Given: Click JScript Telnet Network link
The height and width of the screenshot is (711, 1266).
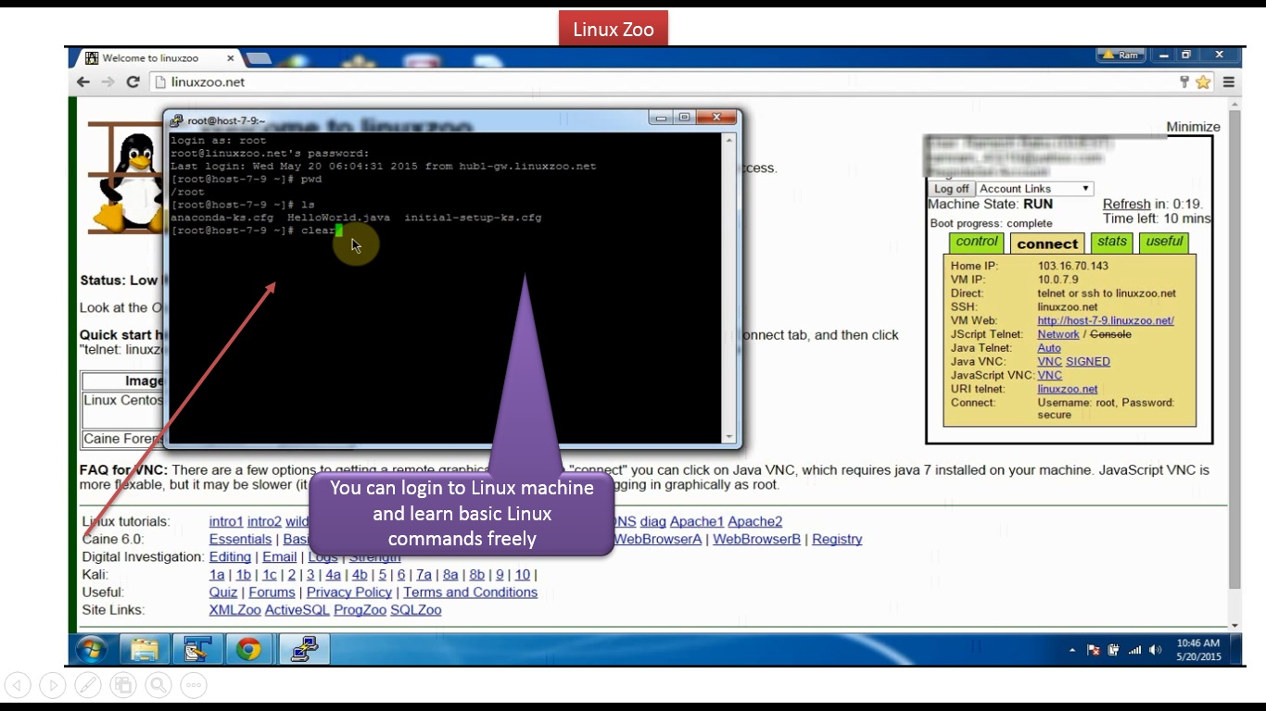Looking at the screenshot, I should point(1058,334).
